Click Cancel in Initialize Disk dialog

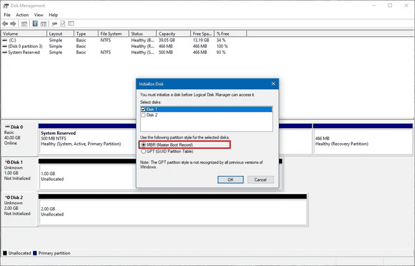pos(261,180)
